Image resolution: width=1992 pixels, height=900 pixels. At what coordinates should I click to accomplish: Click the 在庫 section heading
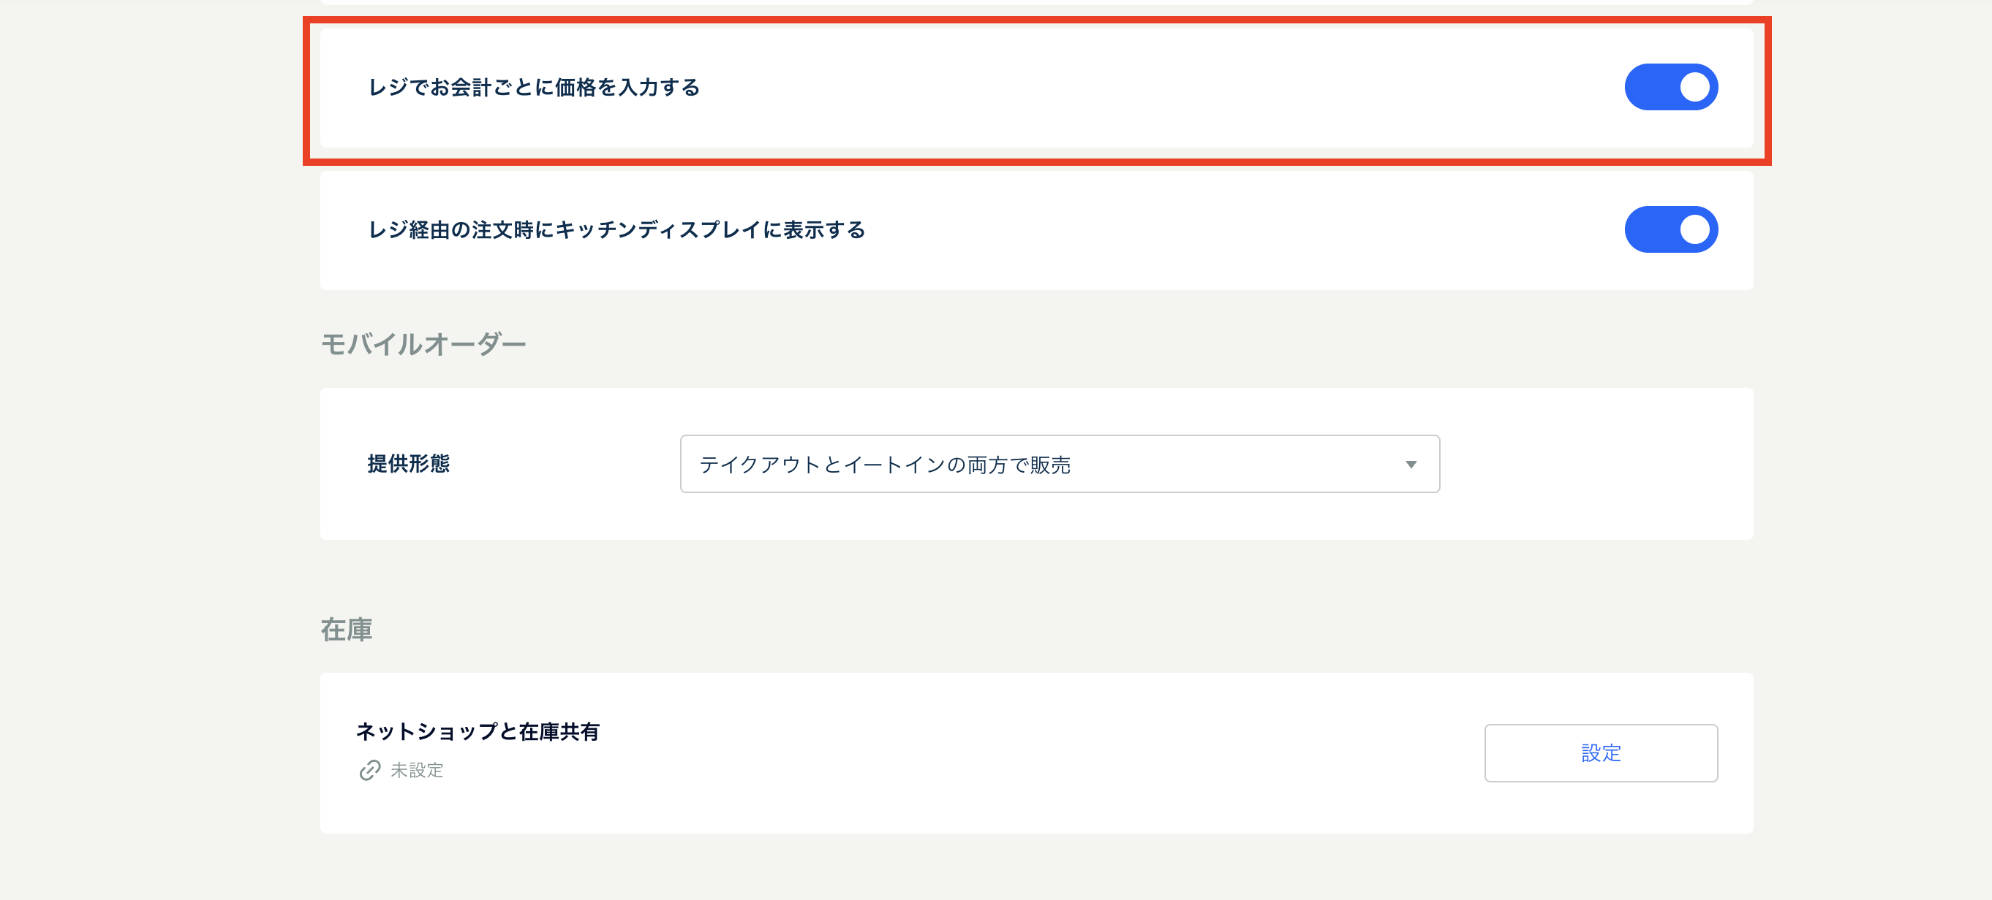point(345,630)
